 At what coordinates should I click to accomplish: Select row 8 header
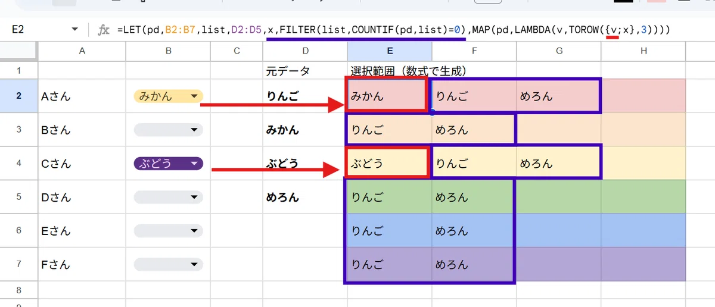pos(18,290)
